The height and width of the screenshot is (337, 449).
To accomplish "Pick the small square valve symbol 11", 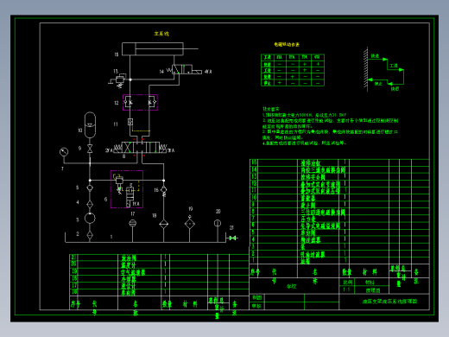I will (x=130, y=122).
